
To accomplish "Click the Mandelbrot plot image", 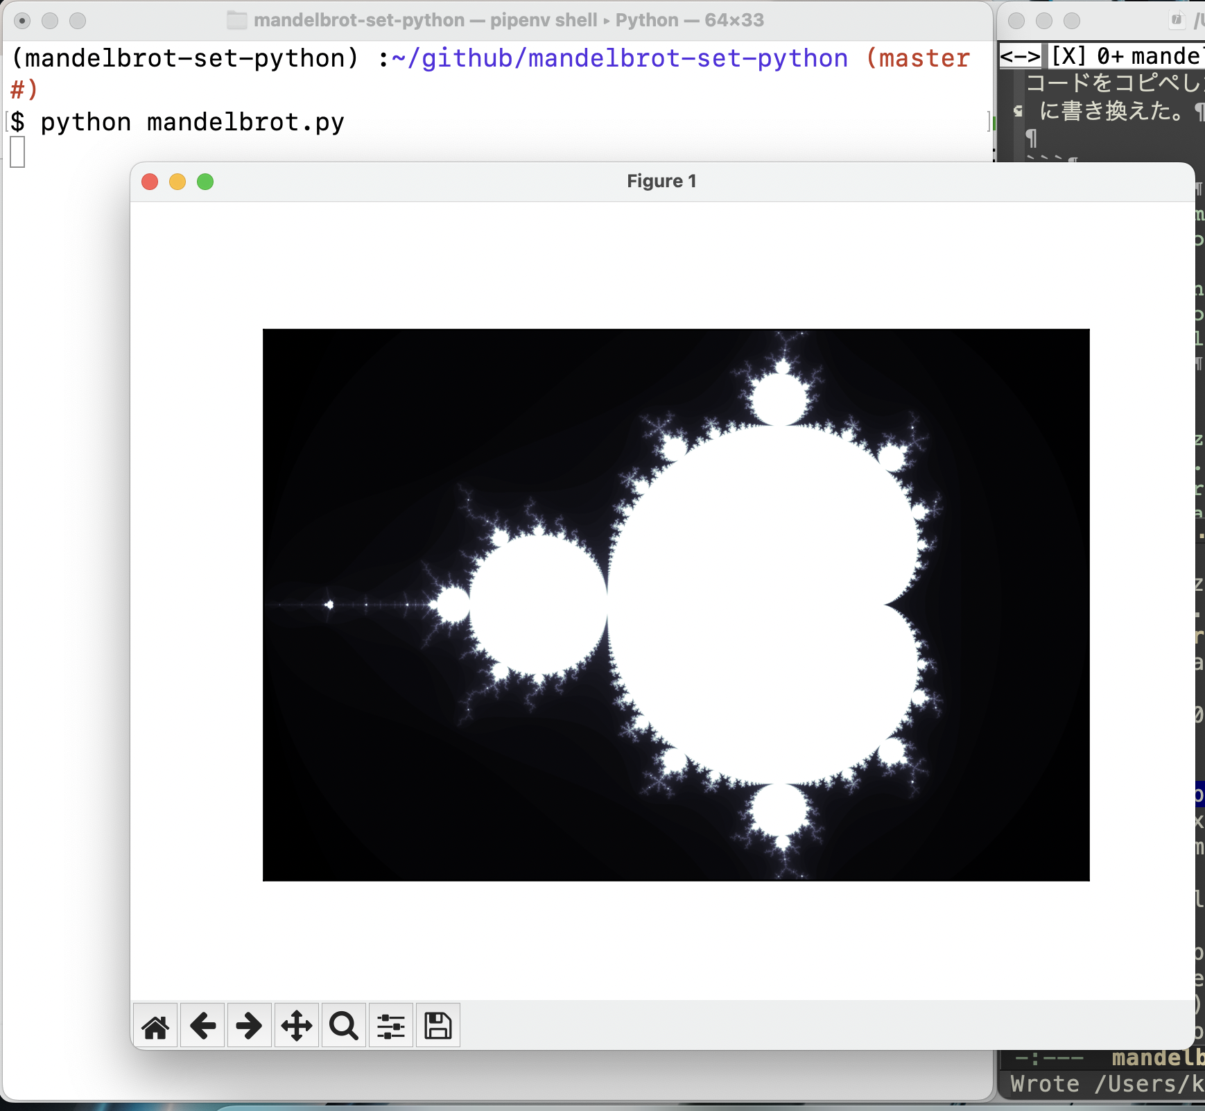I will (x=676, y=605).
